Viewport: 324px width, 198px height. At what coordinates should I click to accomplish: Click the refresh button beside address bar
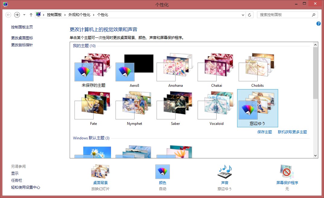tap(249, 15)
